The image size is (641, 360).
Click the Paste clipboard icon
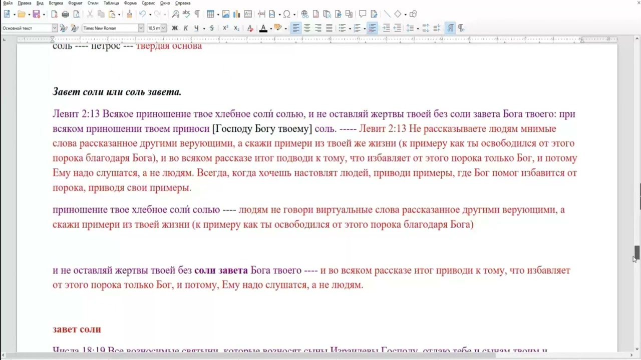(x=112, y=14)
